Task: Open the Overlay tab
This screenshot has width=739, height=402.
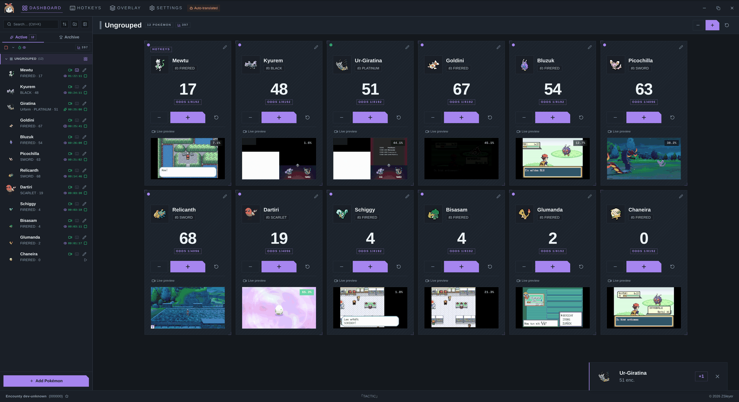Action: pyautogui.click(x=125, y=8)
